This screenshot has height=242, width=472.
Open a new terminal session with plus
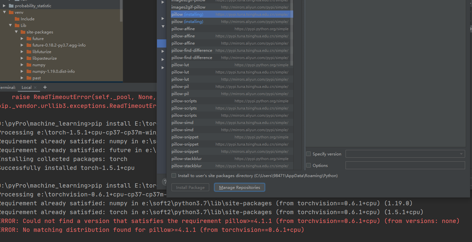[x=45, y=87]
